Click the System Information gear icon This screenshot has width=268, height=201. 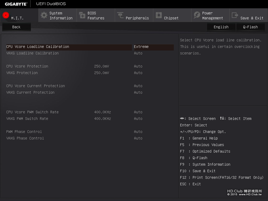click(x=44, y=15)
